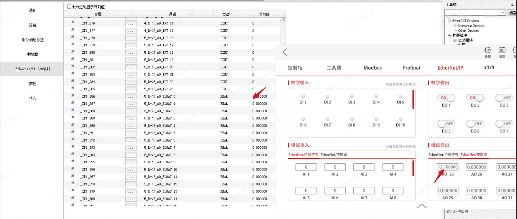Switch to the Modbus tab

373,68
